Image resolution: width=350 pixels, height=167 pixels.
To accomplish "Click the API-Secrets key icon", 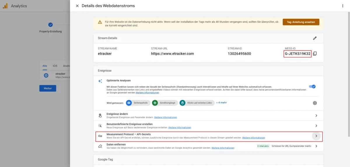I will [100, 136].
